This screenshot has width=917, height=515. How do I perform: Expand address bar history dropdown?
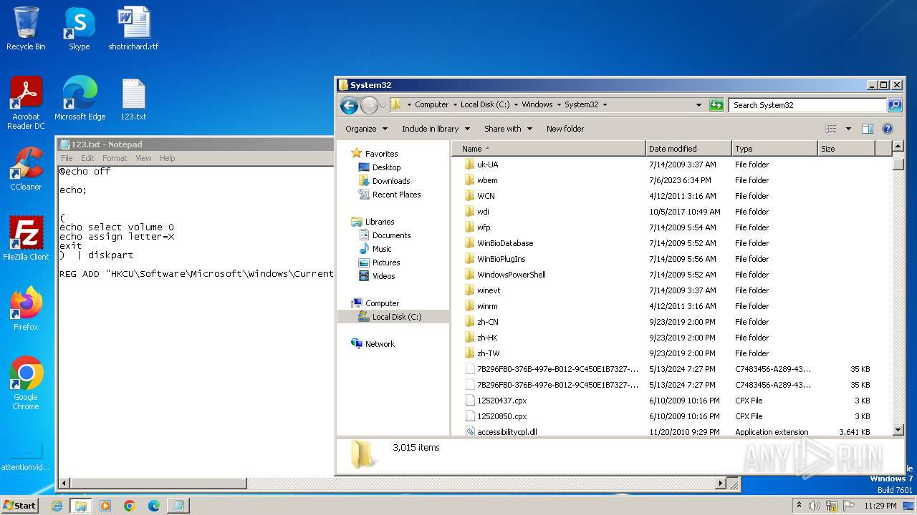coord(698,105)
